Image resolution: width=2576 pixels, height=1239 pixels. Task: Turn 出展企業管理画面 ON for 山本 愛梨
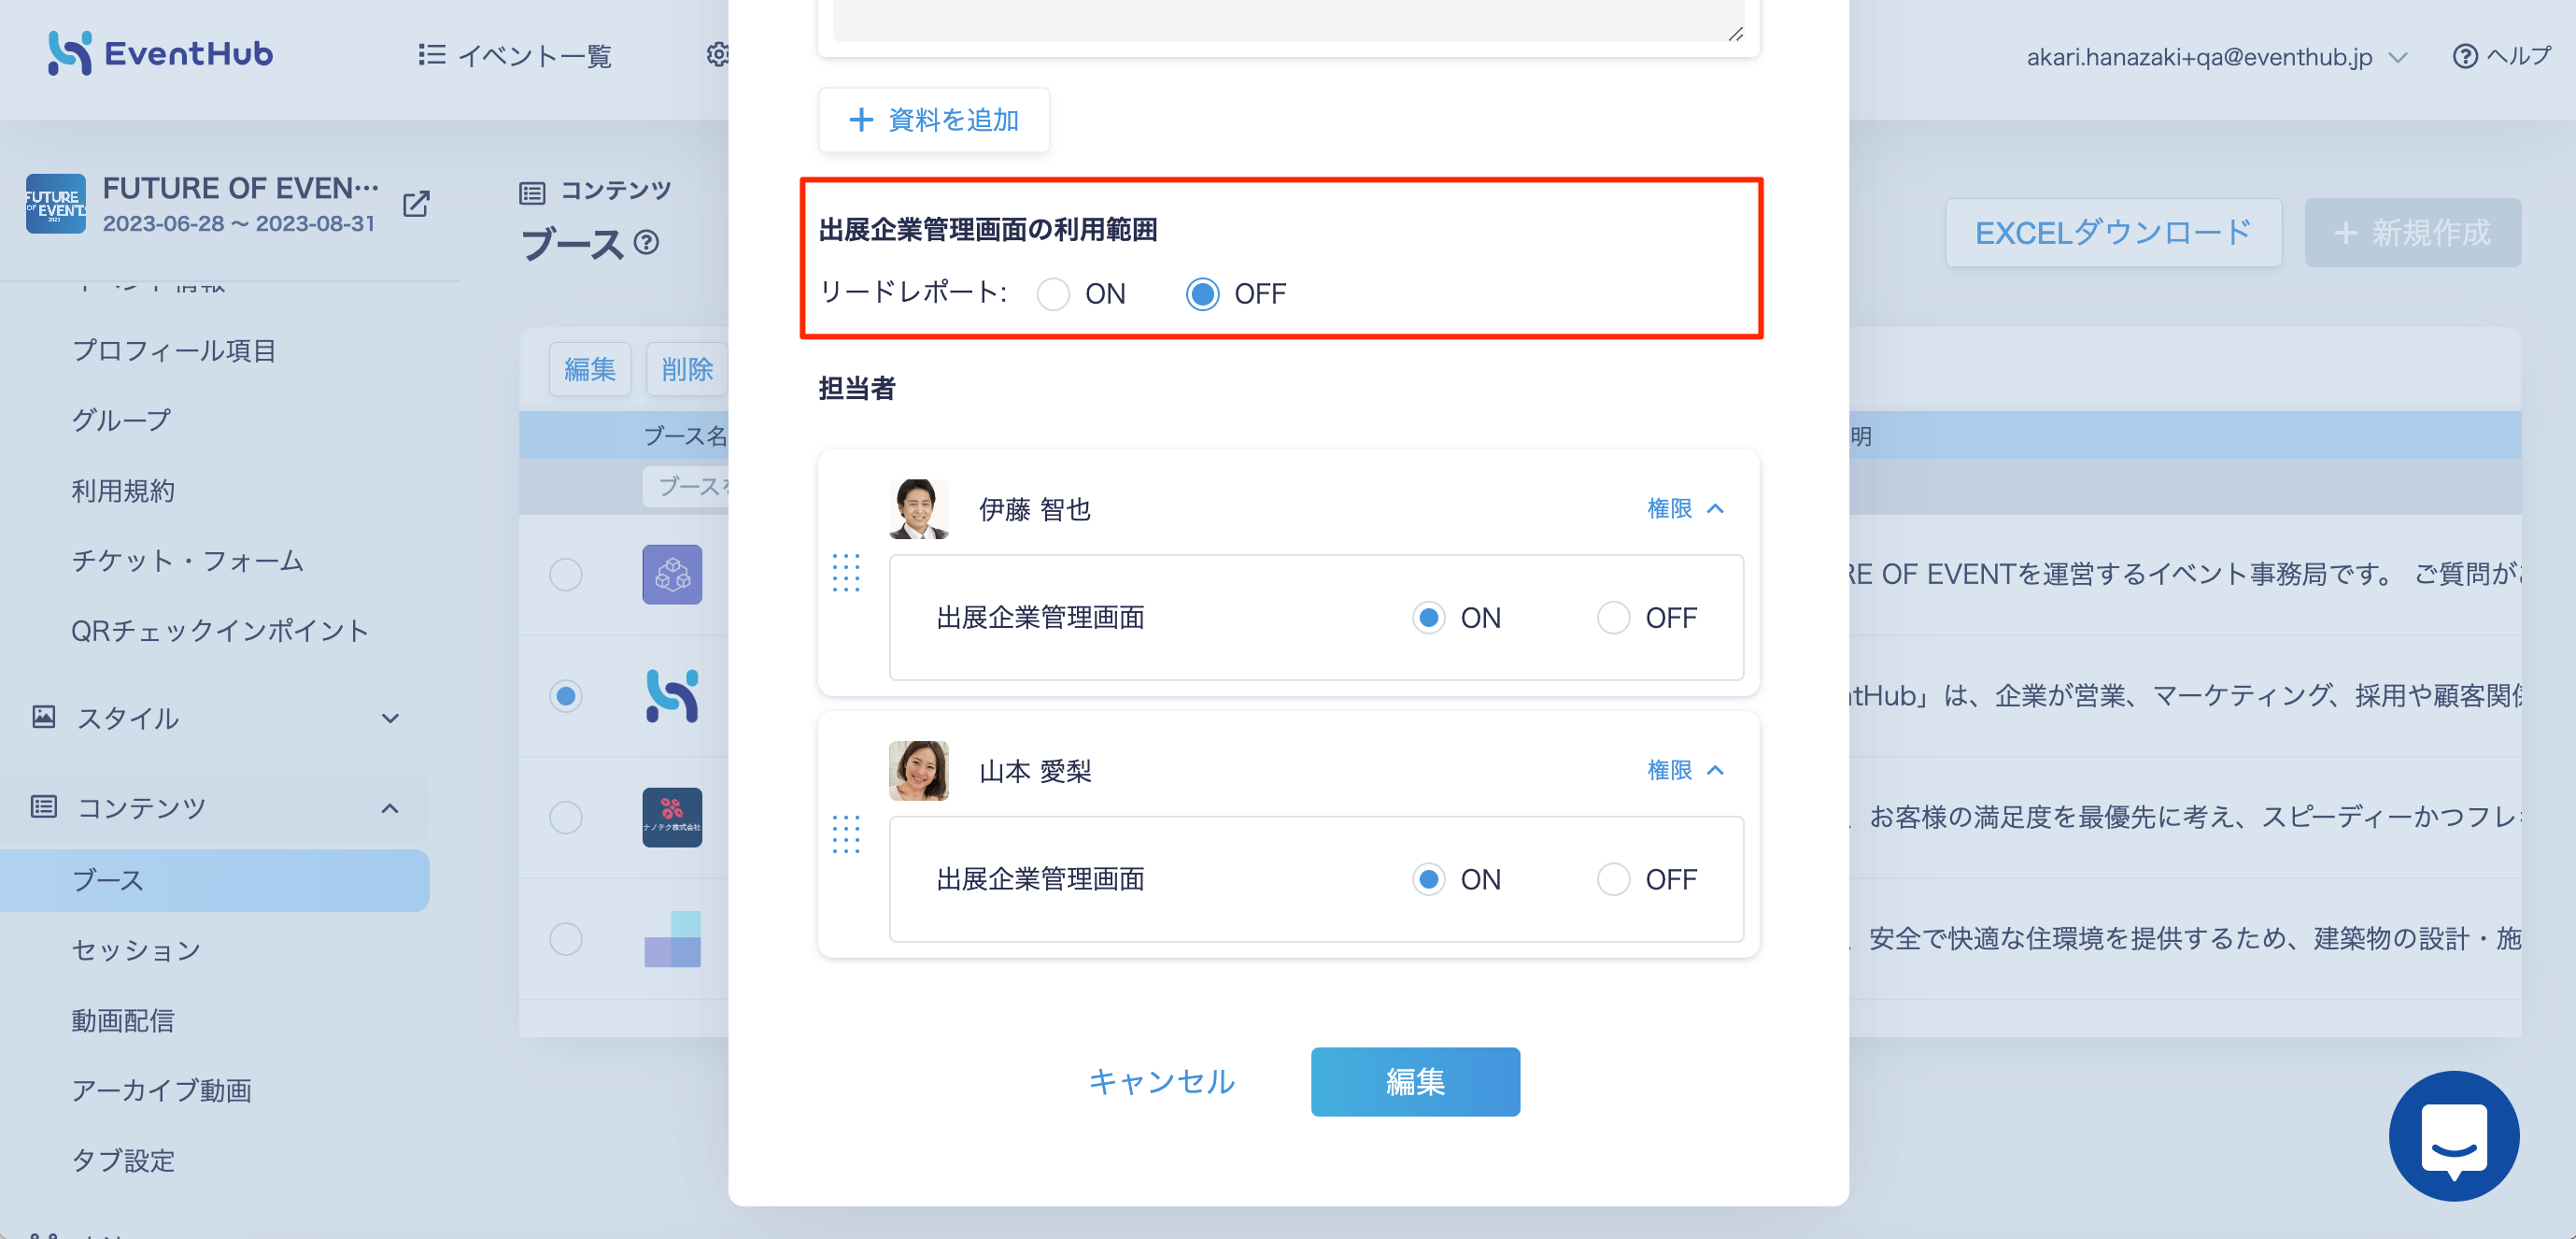1428,878
